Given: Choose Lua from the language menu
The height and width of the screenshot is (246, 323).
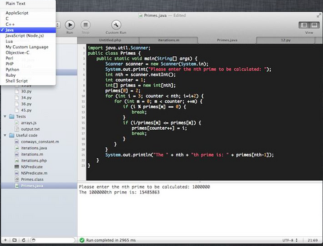Looking at the screenshot, I should point(28,41).
